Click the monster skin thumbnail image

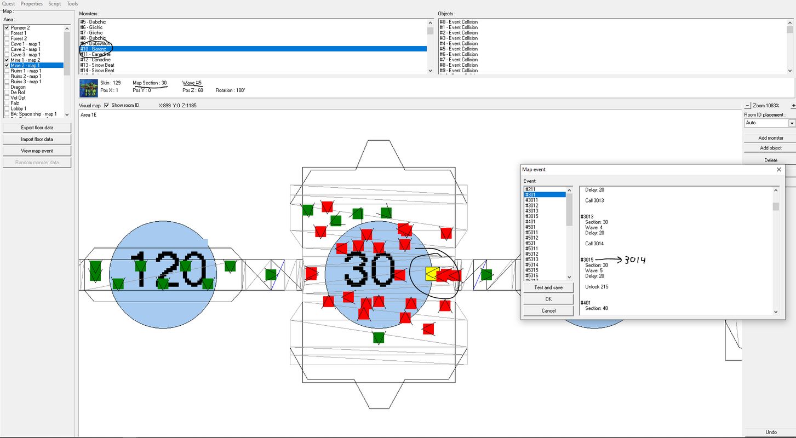pos(88,88)
